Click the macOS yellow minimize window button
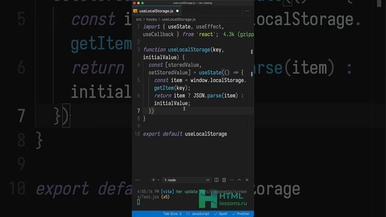 click(x=138, y=3)
